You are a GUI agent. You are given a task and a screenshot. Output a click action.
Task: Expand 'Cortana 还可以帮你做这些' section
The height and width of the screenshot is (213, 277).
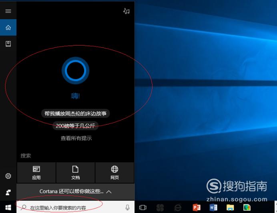pos(75,192)
